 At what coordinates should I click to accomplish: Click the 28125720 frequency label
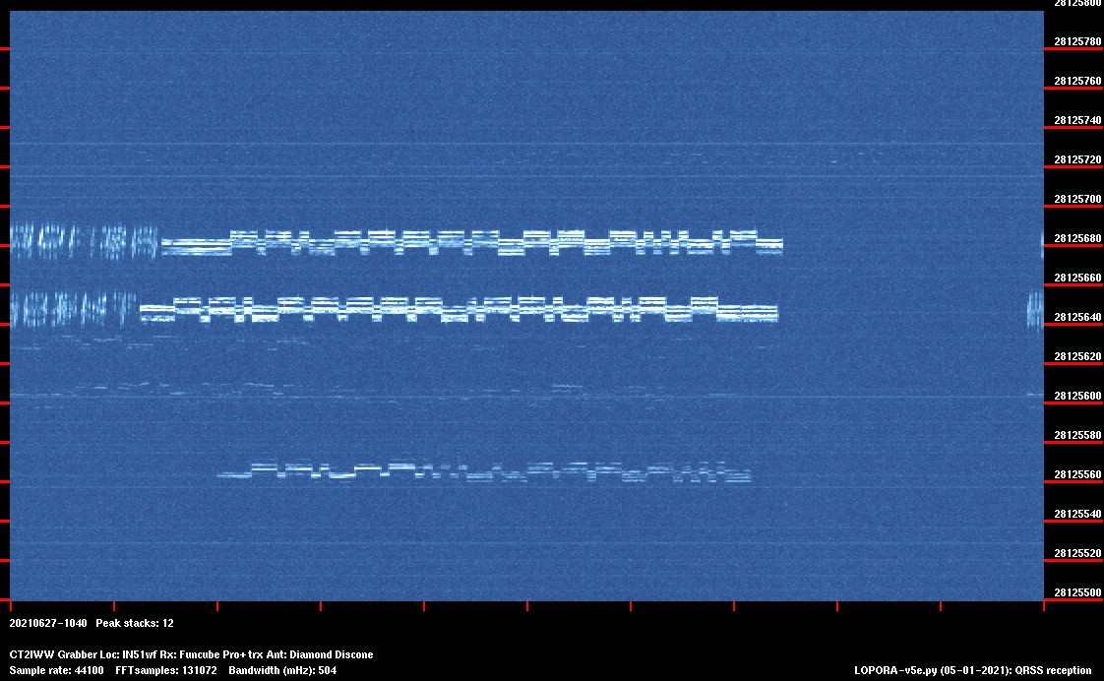point(1077,159)
